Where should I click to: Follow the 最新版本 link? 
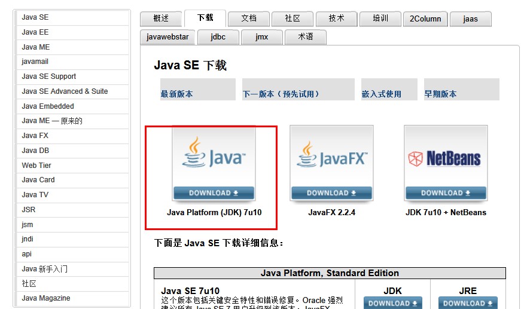[x=177, y=94]
